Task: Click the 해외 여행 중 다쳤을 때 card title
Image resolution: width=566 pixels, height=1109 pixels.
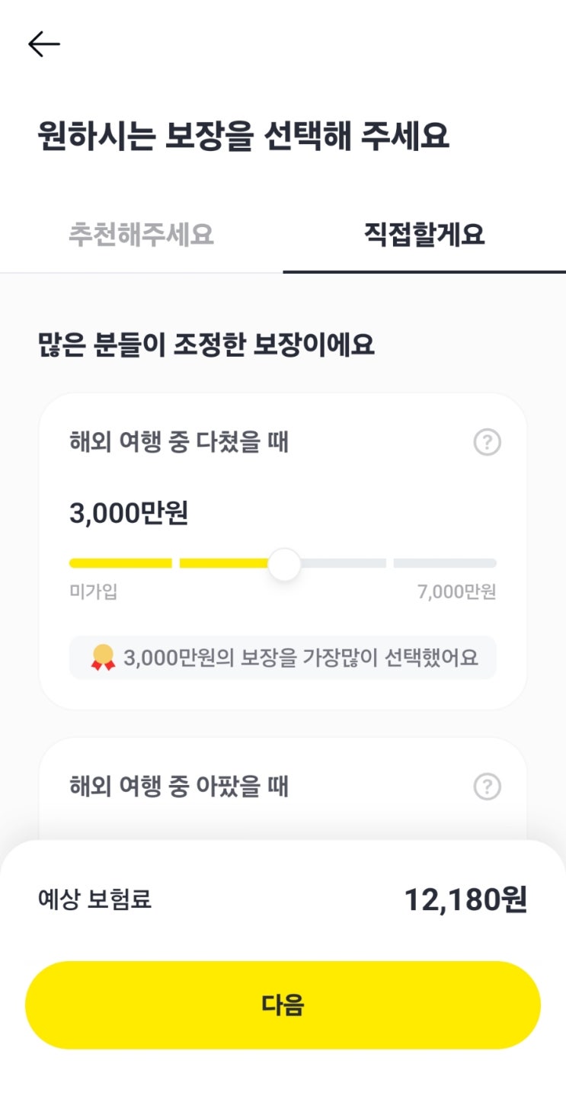Action: coord(179,442)
